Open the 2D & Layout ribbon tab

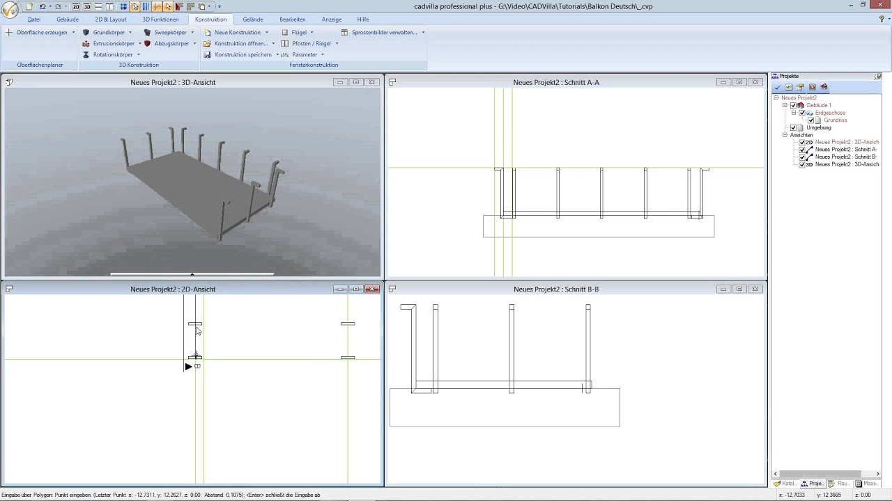(111, 19)
